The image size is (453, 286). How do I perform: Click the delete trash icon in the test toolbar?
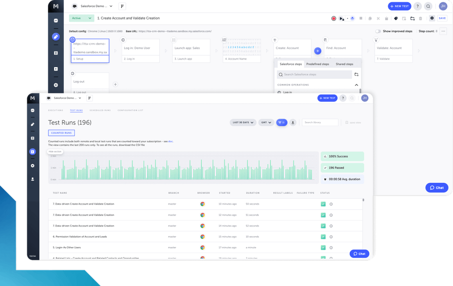coord(420,18)
